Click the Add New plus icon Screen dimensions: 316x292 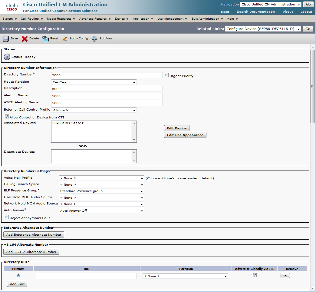pyautogui.click(x=94, y=39)
